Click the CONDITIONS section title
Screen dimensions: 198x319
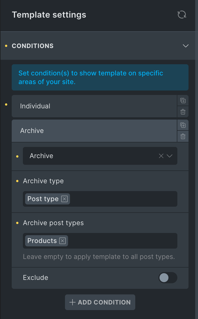[33, 46]
